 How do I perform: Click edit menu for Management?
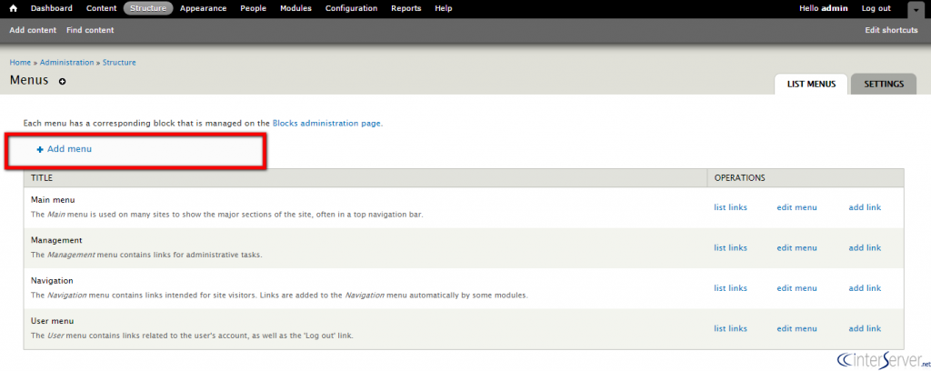point(796,247)
